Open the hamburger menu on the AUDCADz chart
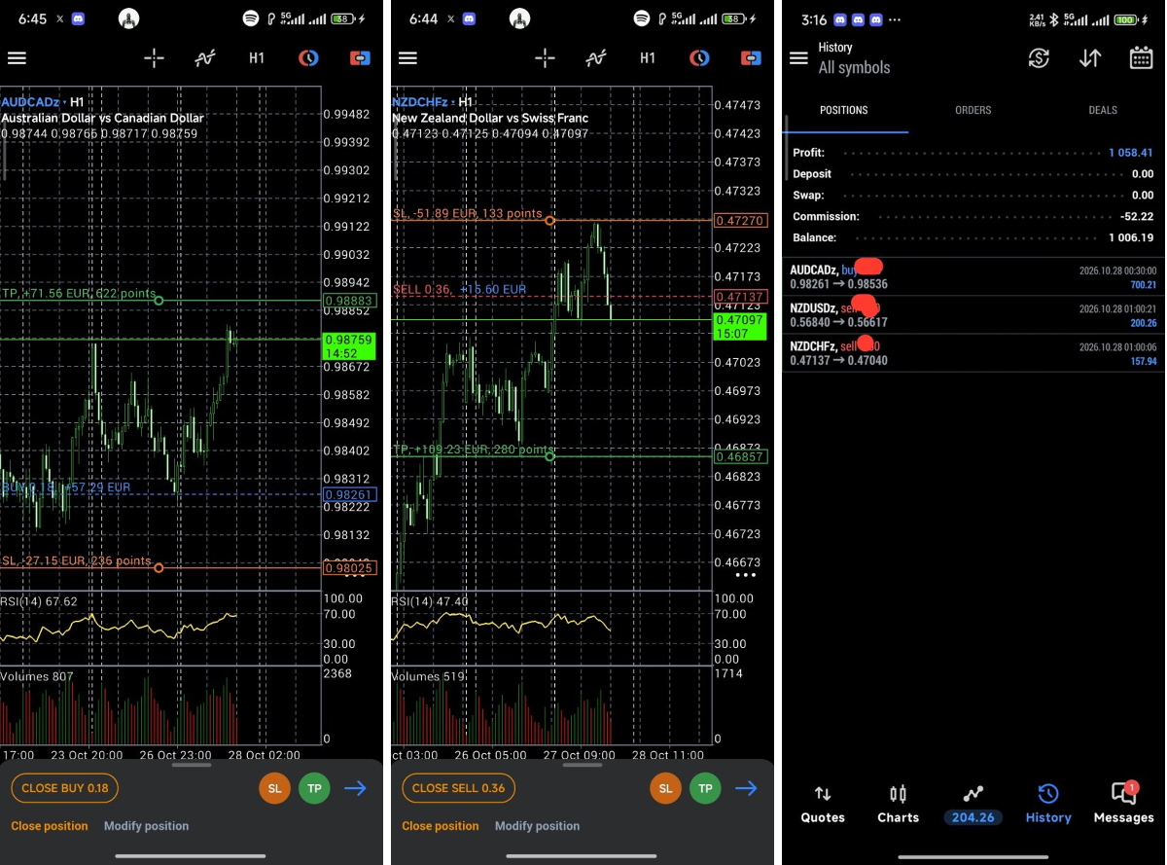 pyautogui.click(x=17, y=58)
